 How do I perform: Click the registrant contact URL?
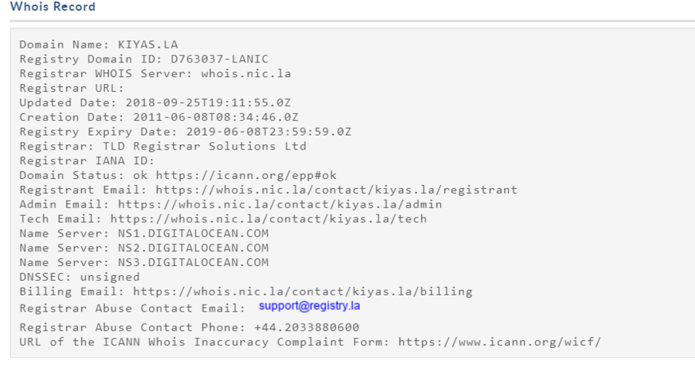(336, 190)
